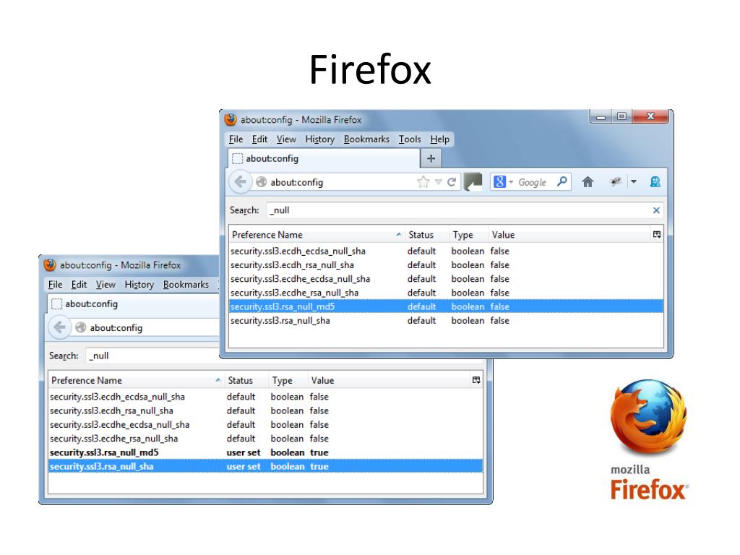Sort by Type column header in back window
The image size is (740, 555).
tap(288, 380)
